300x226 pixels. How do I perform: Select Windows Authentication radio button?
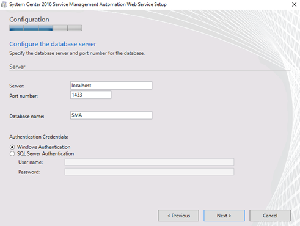coord(12,147)
